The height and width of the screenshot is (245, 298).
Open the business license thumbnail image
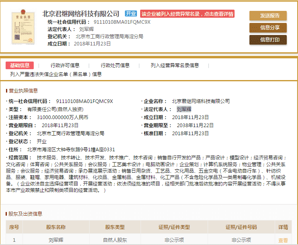(23, 27)
